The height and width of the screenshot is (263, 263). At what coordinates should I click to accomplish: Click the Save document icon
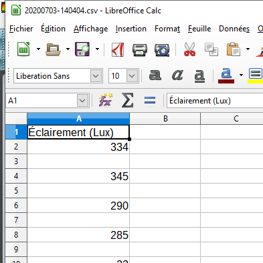[82, 49]
